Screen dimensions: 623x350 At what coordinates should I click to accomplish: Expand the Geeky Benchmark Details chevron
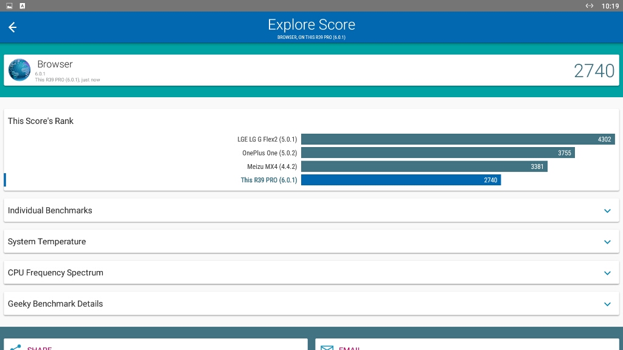[607, 304]
